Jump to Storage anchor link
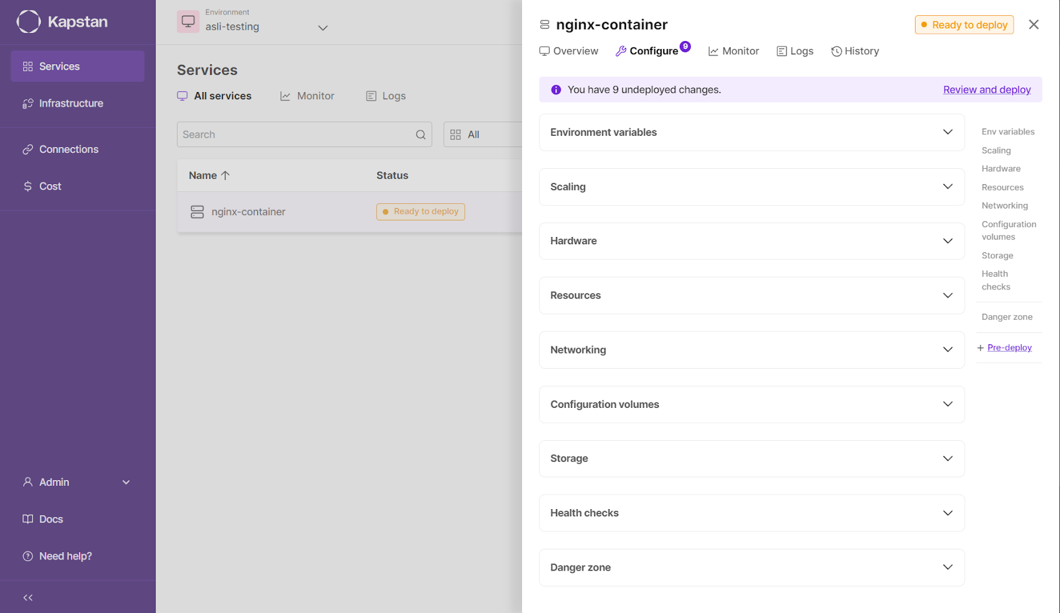Image resolution: width=1060 pixels, height=613 pixels. coord(997,256)
